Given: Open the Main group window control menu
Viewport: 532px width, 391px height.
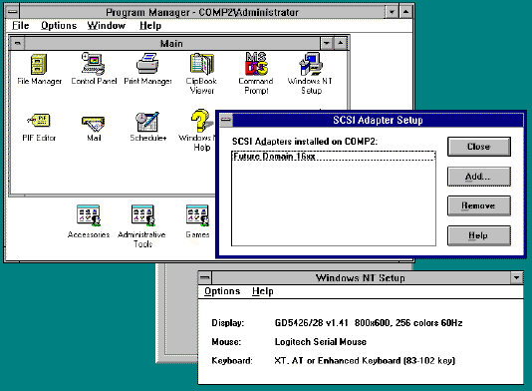Looking at the screenshot, I should (17, 44).
